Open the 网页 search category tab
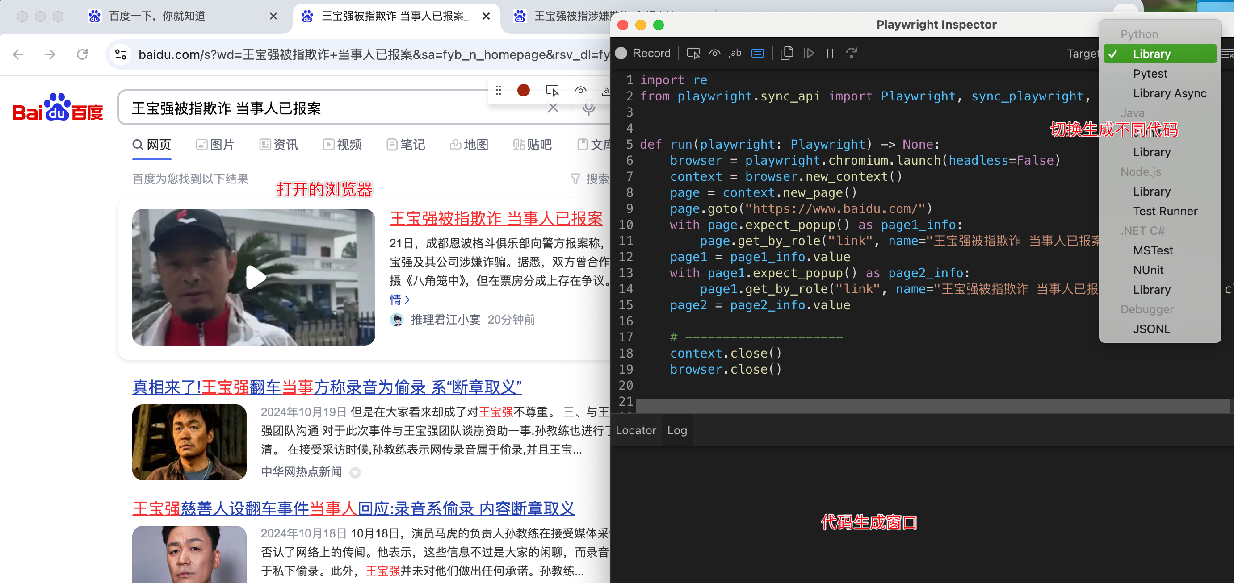This screenshot has height=583, width=1234. click(x=151, y=145)
